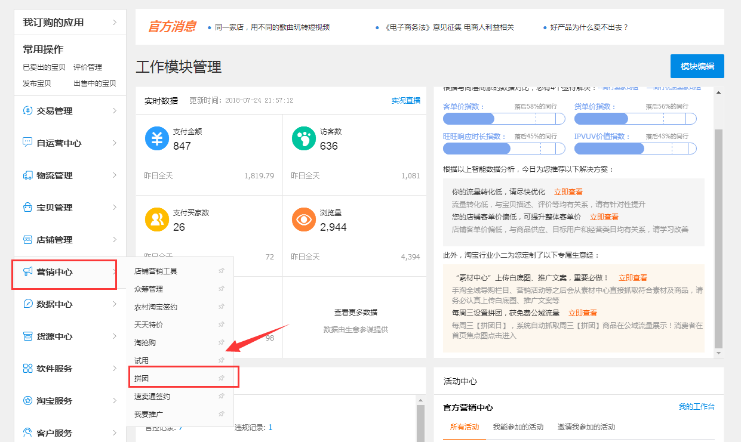Screen dimensions: 741x442
Task: Click the 违规记录 count 1
Action: click(270, 427)
